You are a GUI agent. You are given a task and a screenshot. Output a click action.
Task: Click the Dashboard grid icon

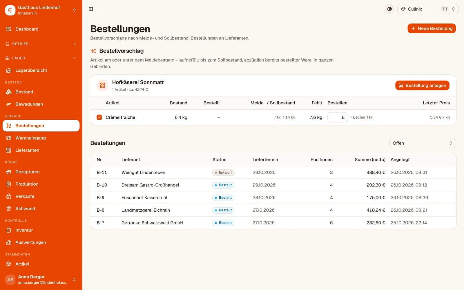(9, 29)
